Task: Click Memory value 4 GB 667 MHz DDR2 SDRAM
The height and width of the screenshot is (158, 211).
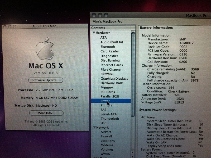Action: (57, 98)
